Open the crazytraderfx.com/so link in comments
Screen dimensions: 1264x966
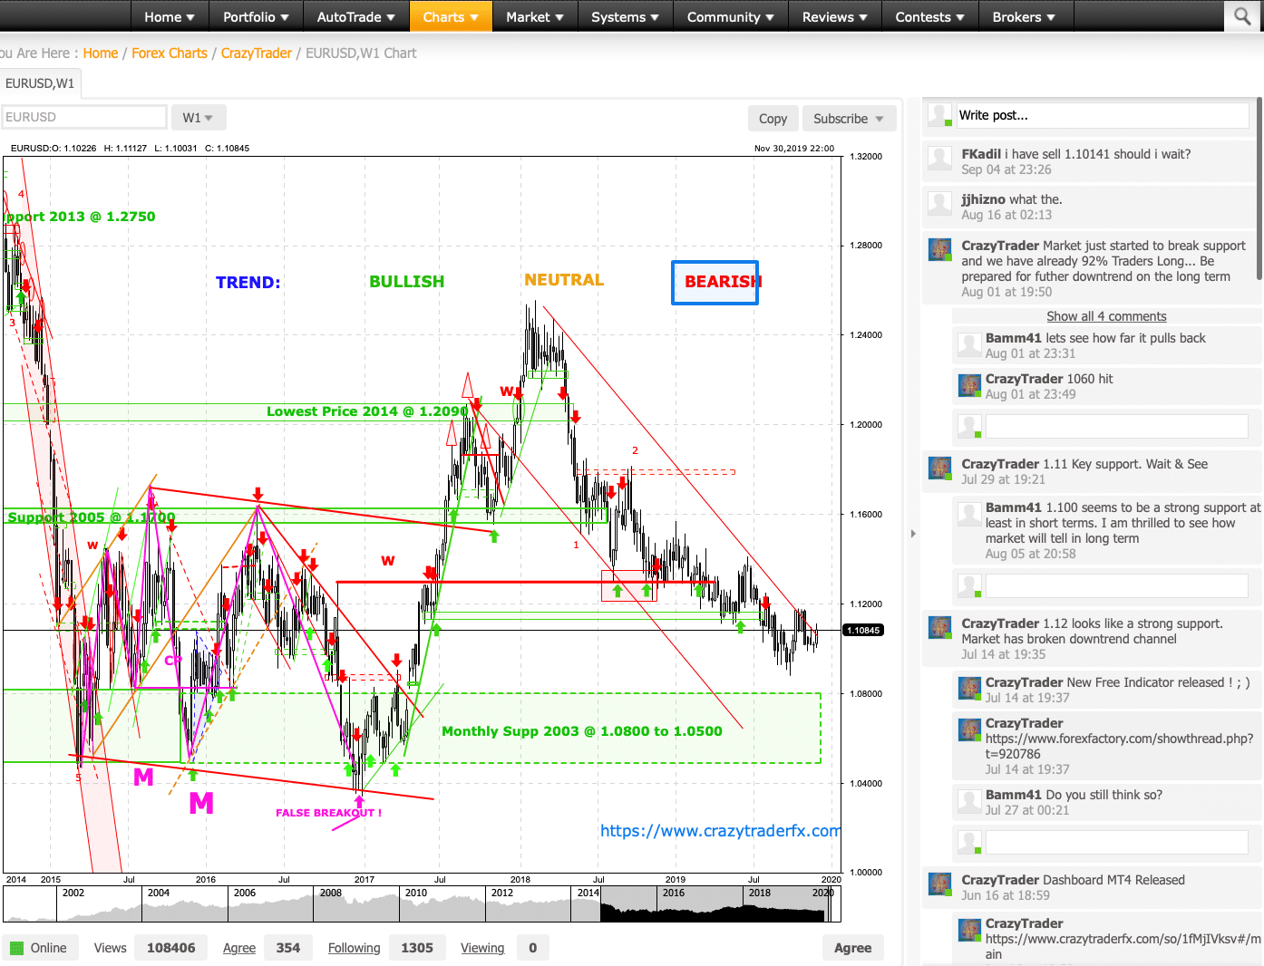pyautogui.click(x=1123, y=946)
